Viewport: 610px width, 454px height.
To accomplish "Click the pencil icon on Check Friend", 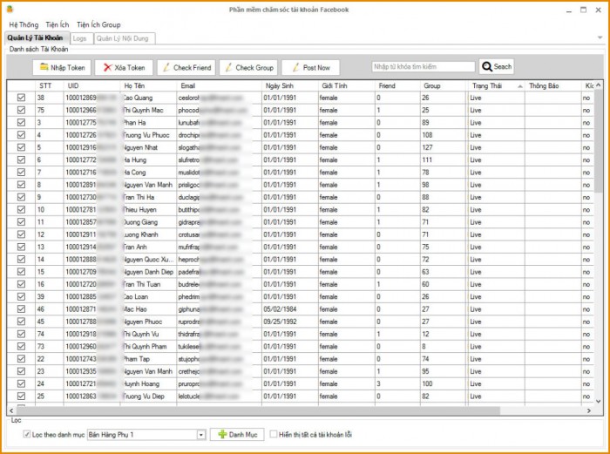I will pos(166,67).
